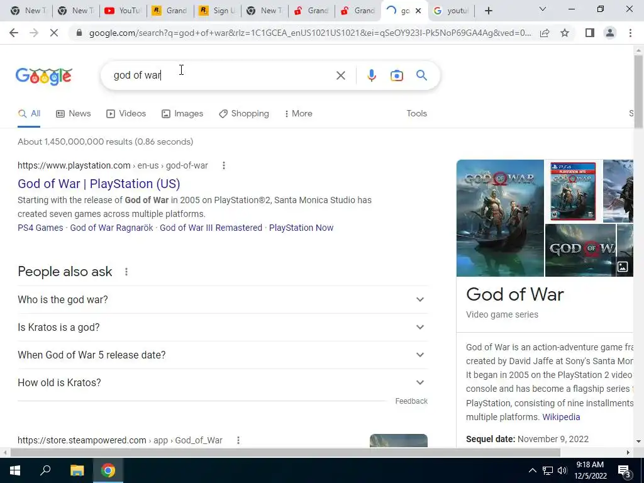The width and height of the screenshot is (644, 483).
Task: Click the large God of War cover image
Action: tap(500, 218)
